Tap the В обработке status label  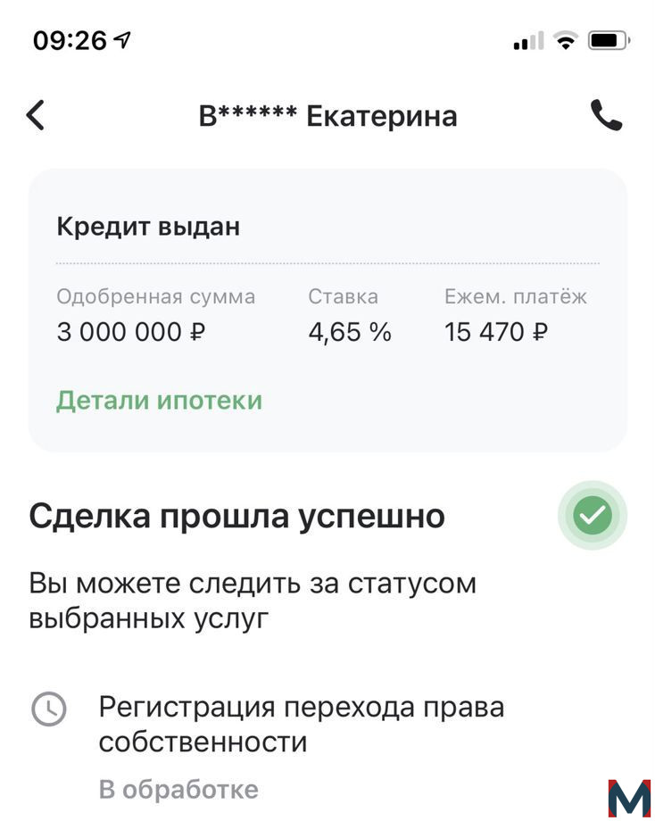tap(178, 790)
